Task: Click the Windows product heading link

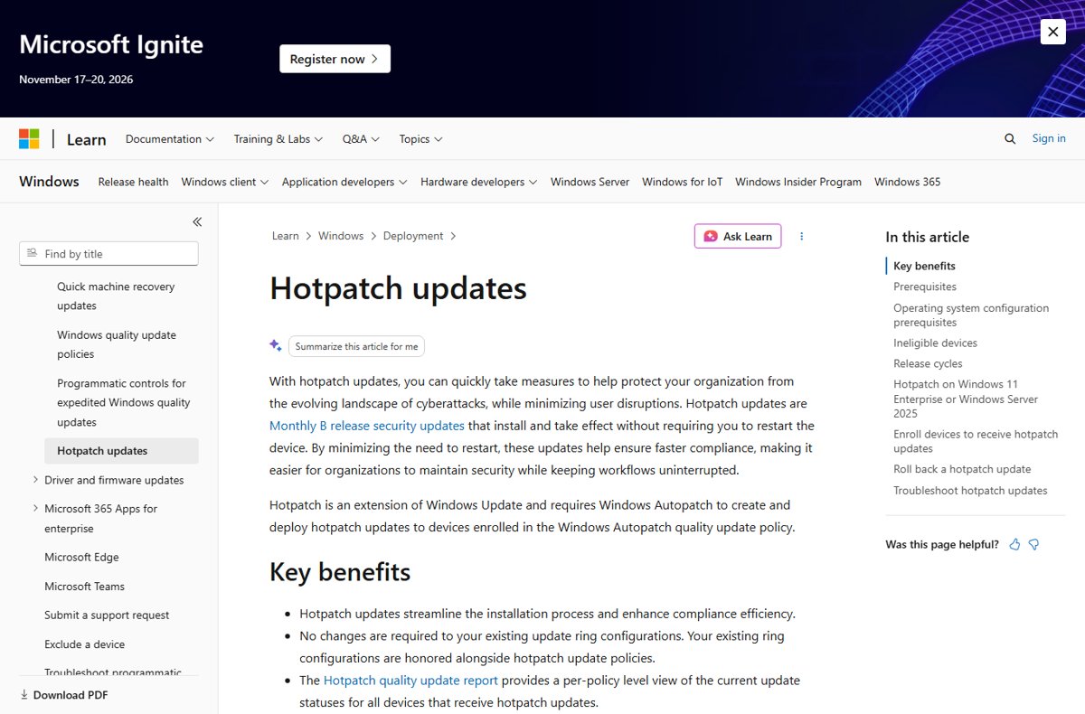Action: [49, 182]
